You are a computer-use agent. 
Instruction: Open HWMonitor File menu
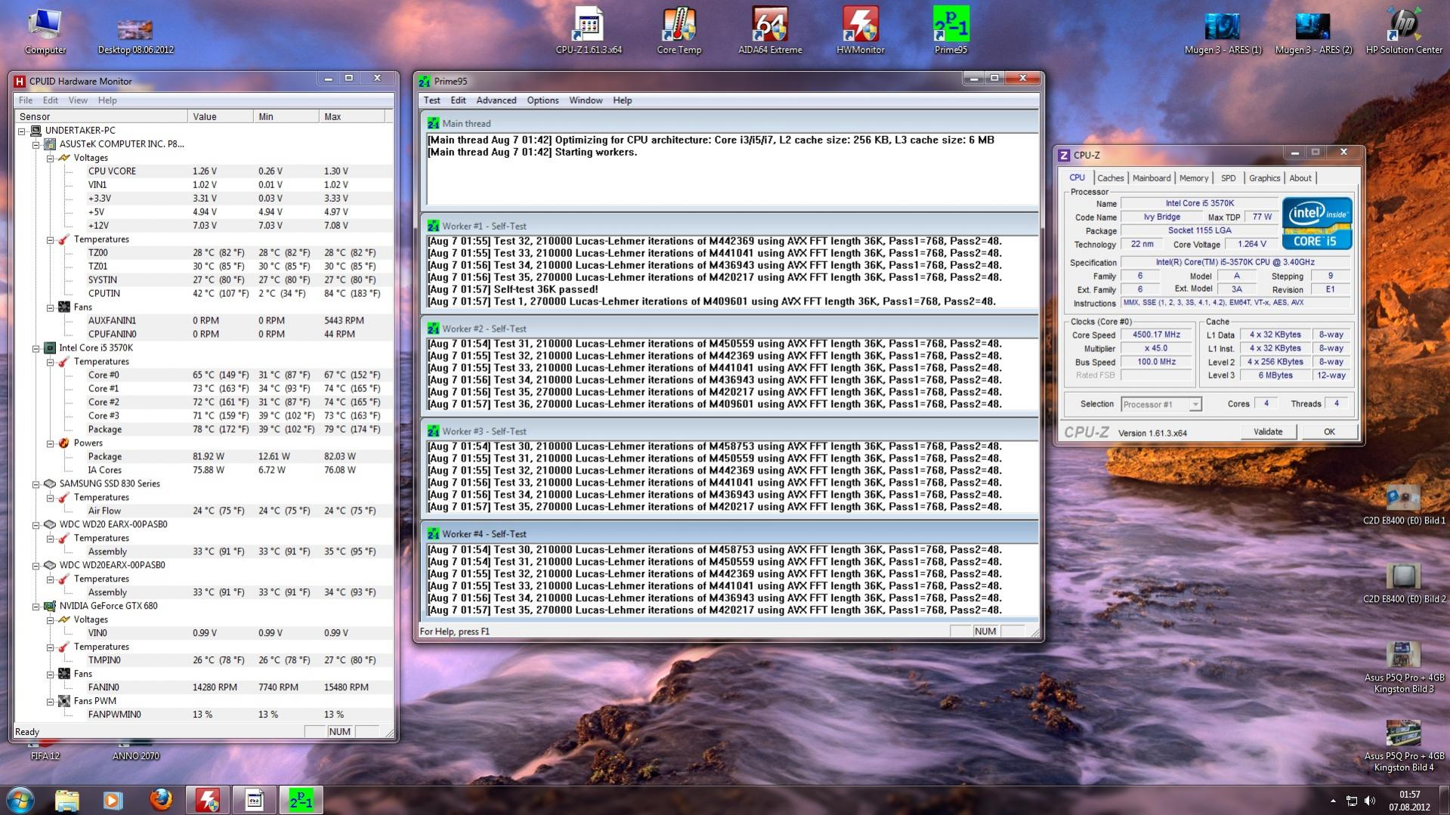[x=26, y=100]
